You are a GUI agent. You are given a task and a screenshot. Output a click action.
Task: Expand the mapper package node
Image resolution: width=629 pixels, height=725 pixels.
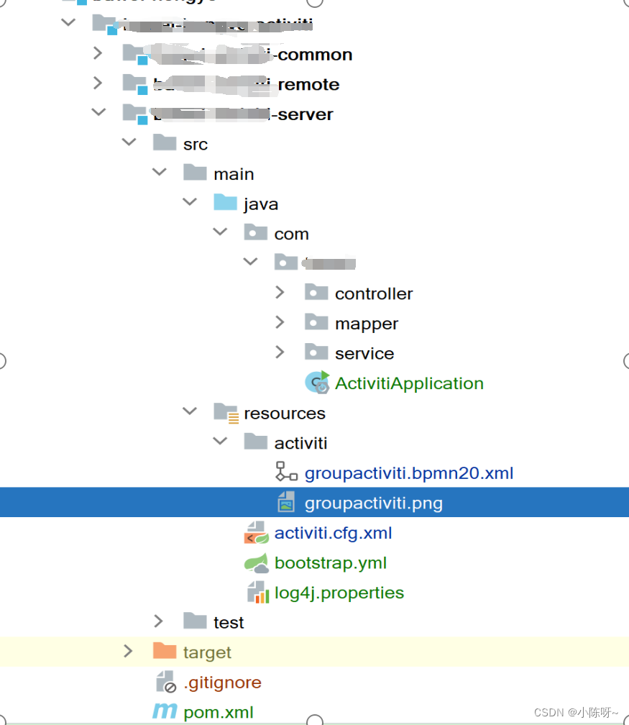click(280, 322)
